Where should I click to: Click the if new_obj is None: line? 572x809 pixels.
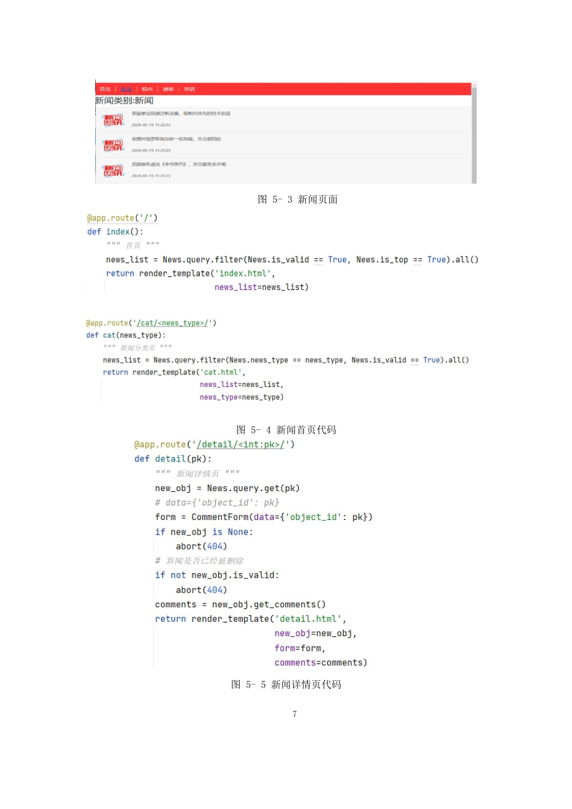[204, 532]
